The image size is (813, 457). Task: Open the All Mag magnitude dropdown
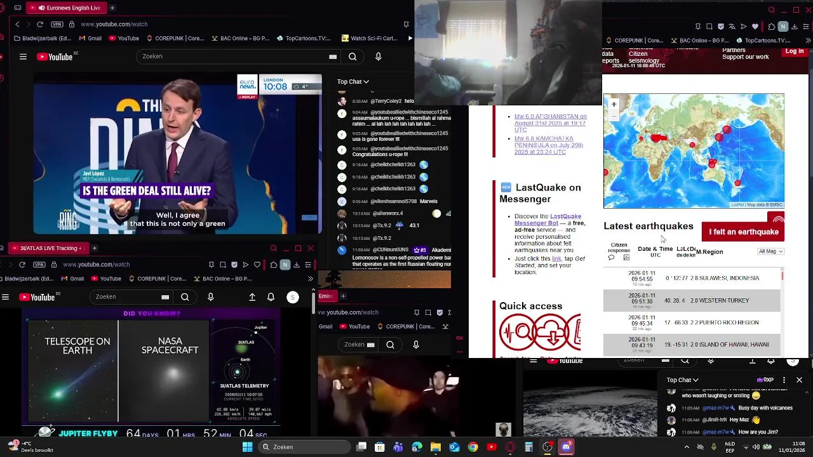pos(771,251)
